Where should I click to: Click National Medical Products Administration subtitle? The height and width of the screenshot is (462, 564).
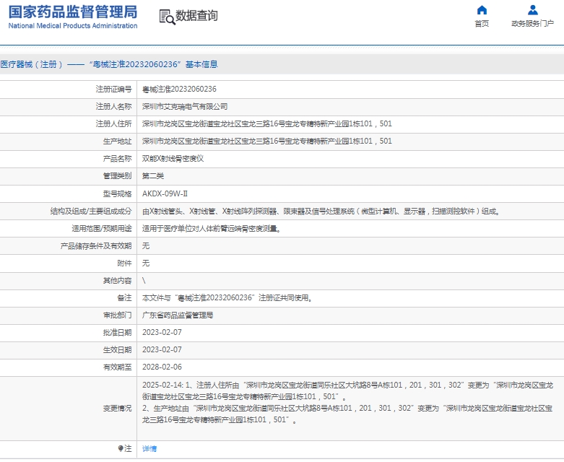click(x=73, y=25)
